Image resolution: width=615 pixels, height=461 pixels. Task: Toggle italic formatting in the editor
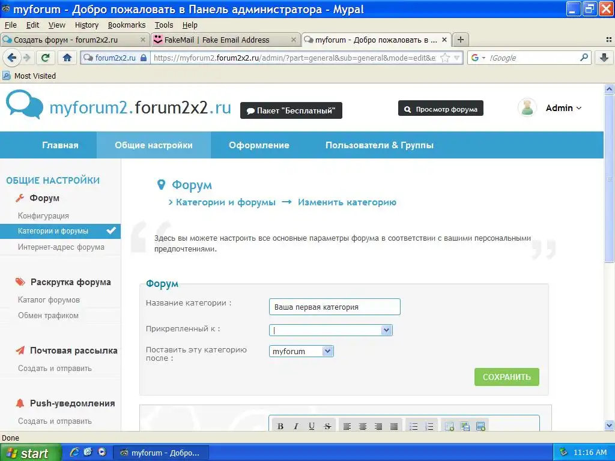[x=296, y=426]
